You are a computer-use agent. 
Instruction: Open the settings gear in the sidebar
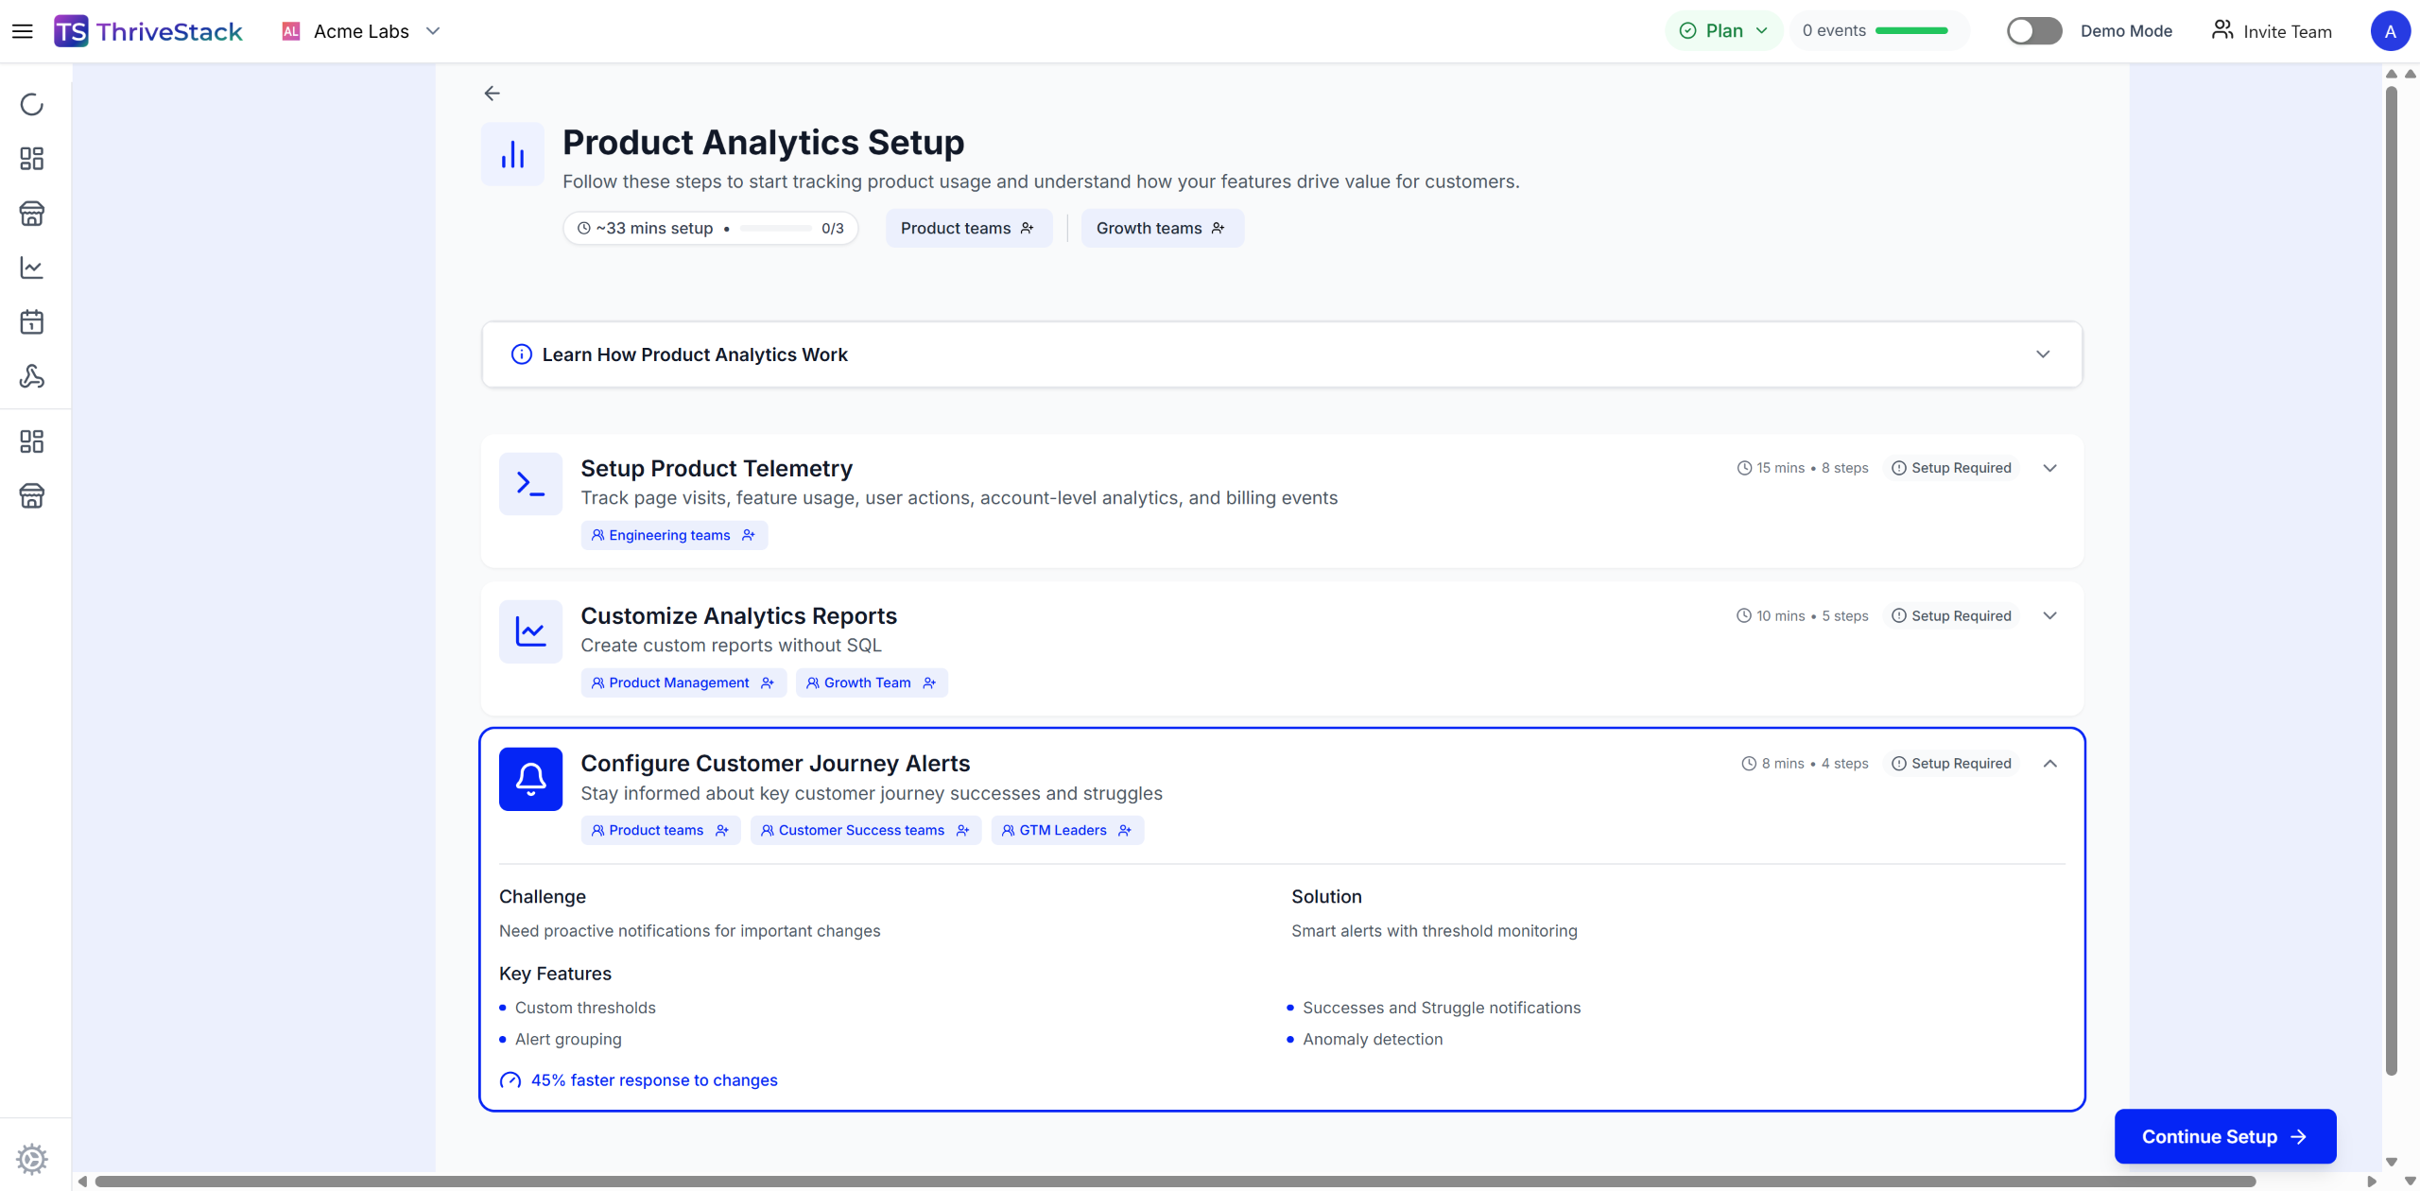(x=32, y=1158)
